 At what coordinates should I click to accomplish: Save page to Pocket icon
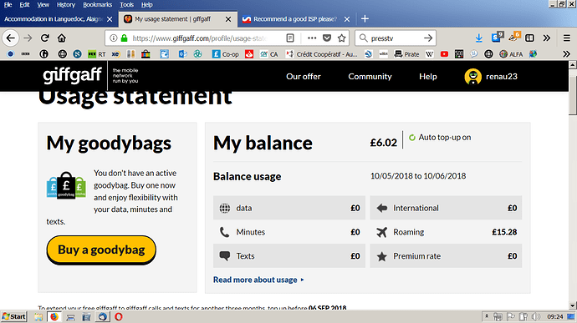coord(327,38)
